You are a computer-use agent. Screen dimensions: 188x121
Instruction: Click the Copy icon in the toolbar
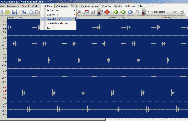[x=31, y=12]
